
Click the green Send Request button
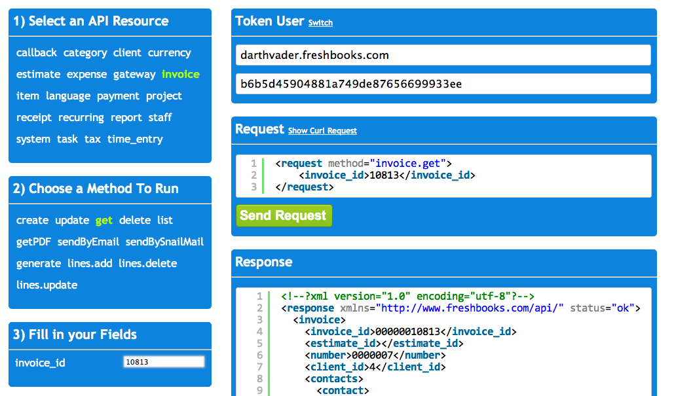point(284,215)
